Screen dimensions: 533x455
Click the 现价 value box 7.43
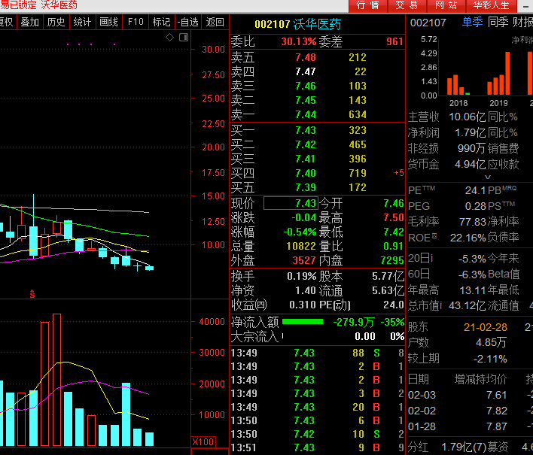click(291, 203)
